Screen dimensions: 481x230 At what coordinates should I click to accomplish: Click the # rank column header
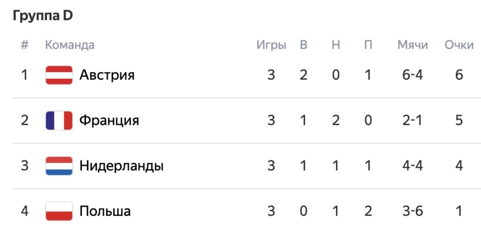[25, 45]
